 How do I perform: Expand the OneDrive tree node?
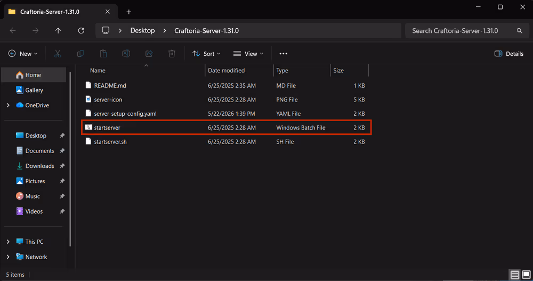(8, 105)
